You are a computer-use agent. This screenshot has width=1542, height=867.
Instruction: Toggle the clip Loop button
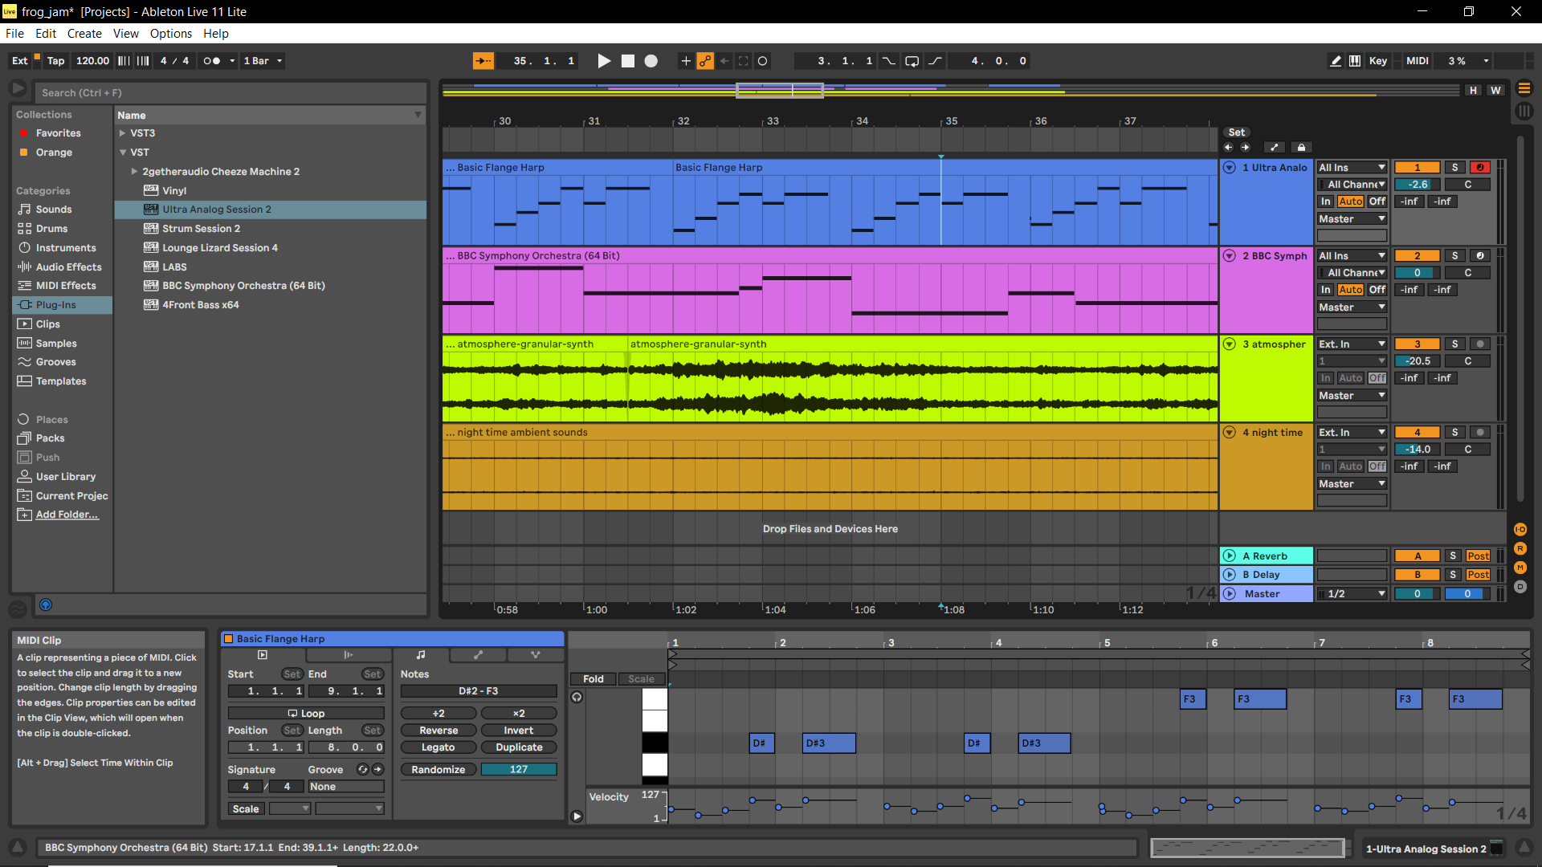306,714
